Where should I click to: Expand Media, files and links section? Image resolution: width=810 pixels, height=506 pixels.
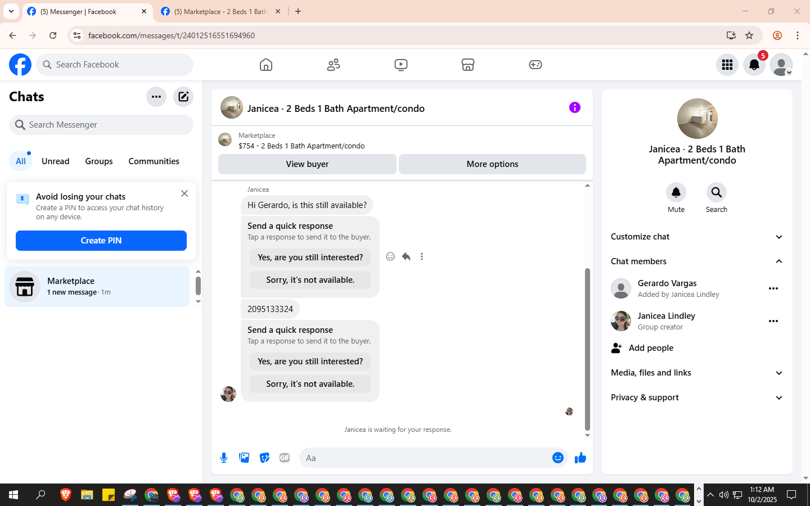click(x=697, y=373)
